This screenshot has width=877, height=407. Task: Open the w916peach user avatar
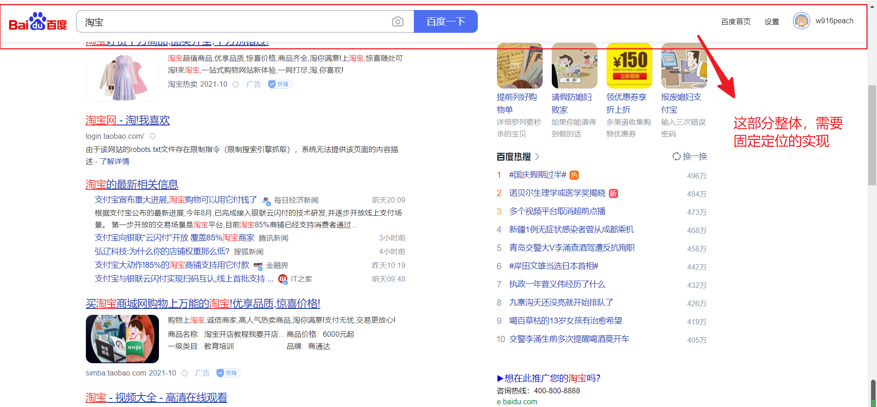[x=801, y=21]
